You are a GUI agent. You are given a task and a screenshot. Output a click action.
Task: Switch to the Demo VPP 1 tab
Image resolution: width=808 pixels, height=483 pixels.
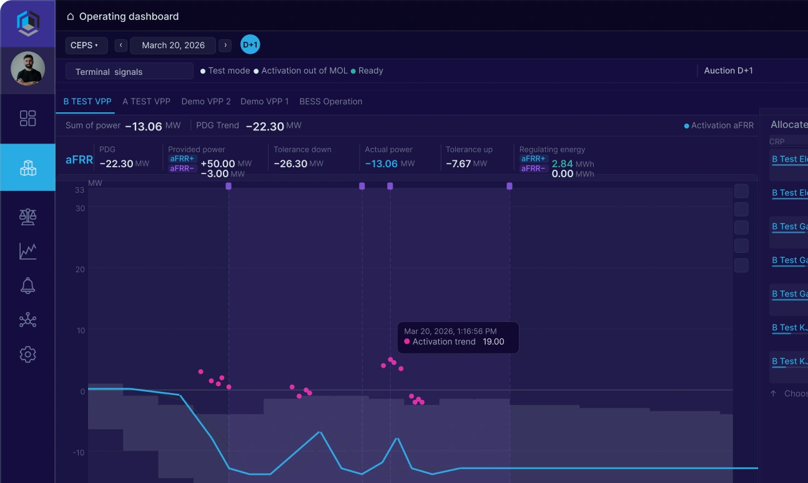point(265,101)
